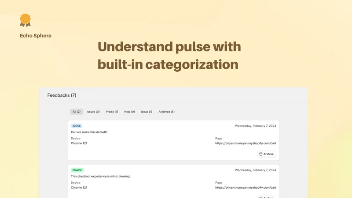
Task: Click the Feedbacks (7) heading
Action: click(x=62, y=95)
